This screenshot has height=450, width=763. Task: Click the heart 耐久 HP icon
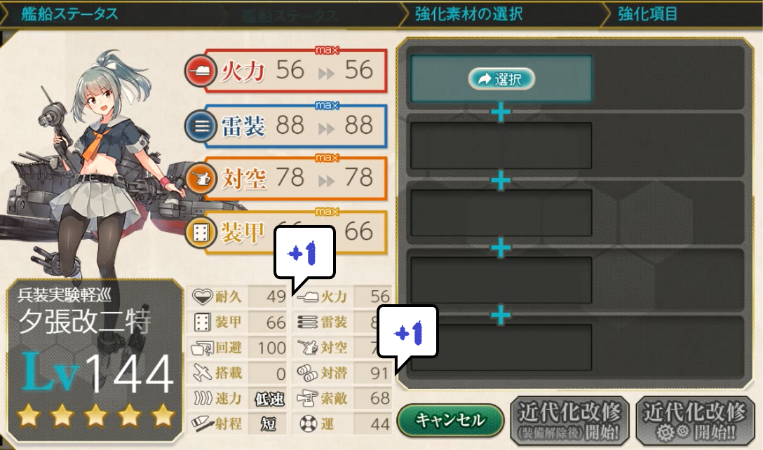point(202,296)
